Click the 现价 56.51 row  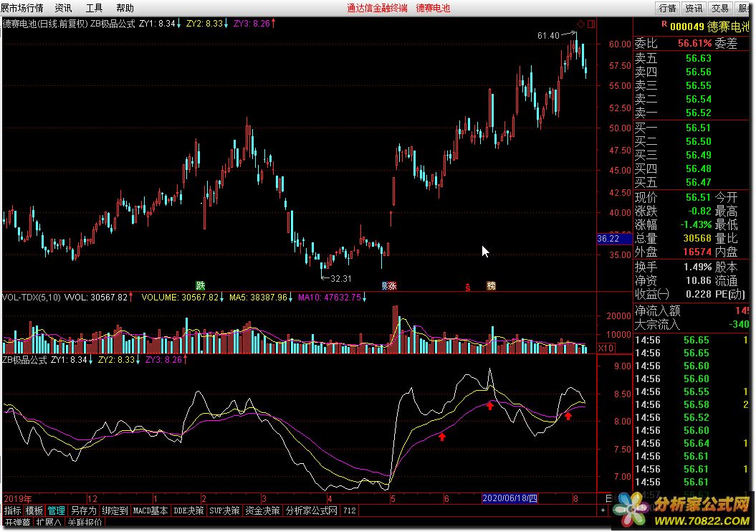[673, 197]
